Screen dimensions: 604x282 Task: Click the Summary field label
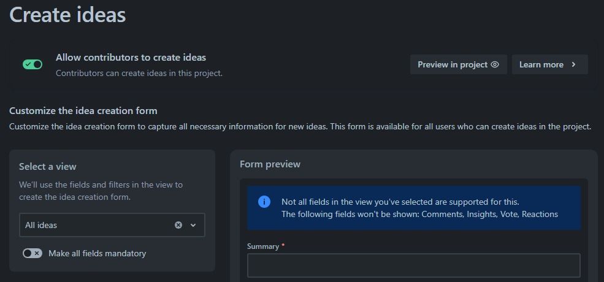[263, 246]
